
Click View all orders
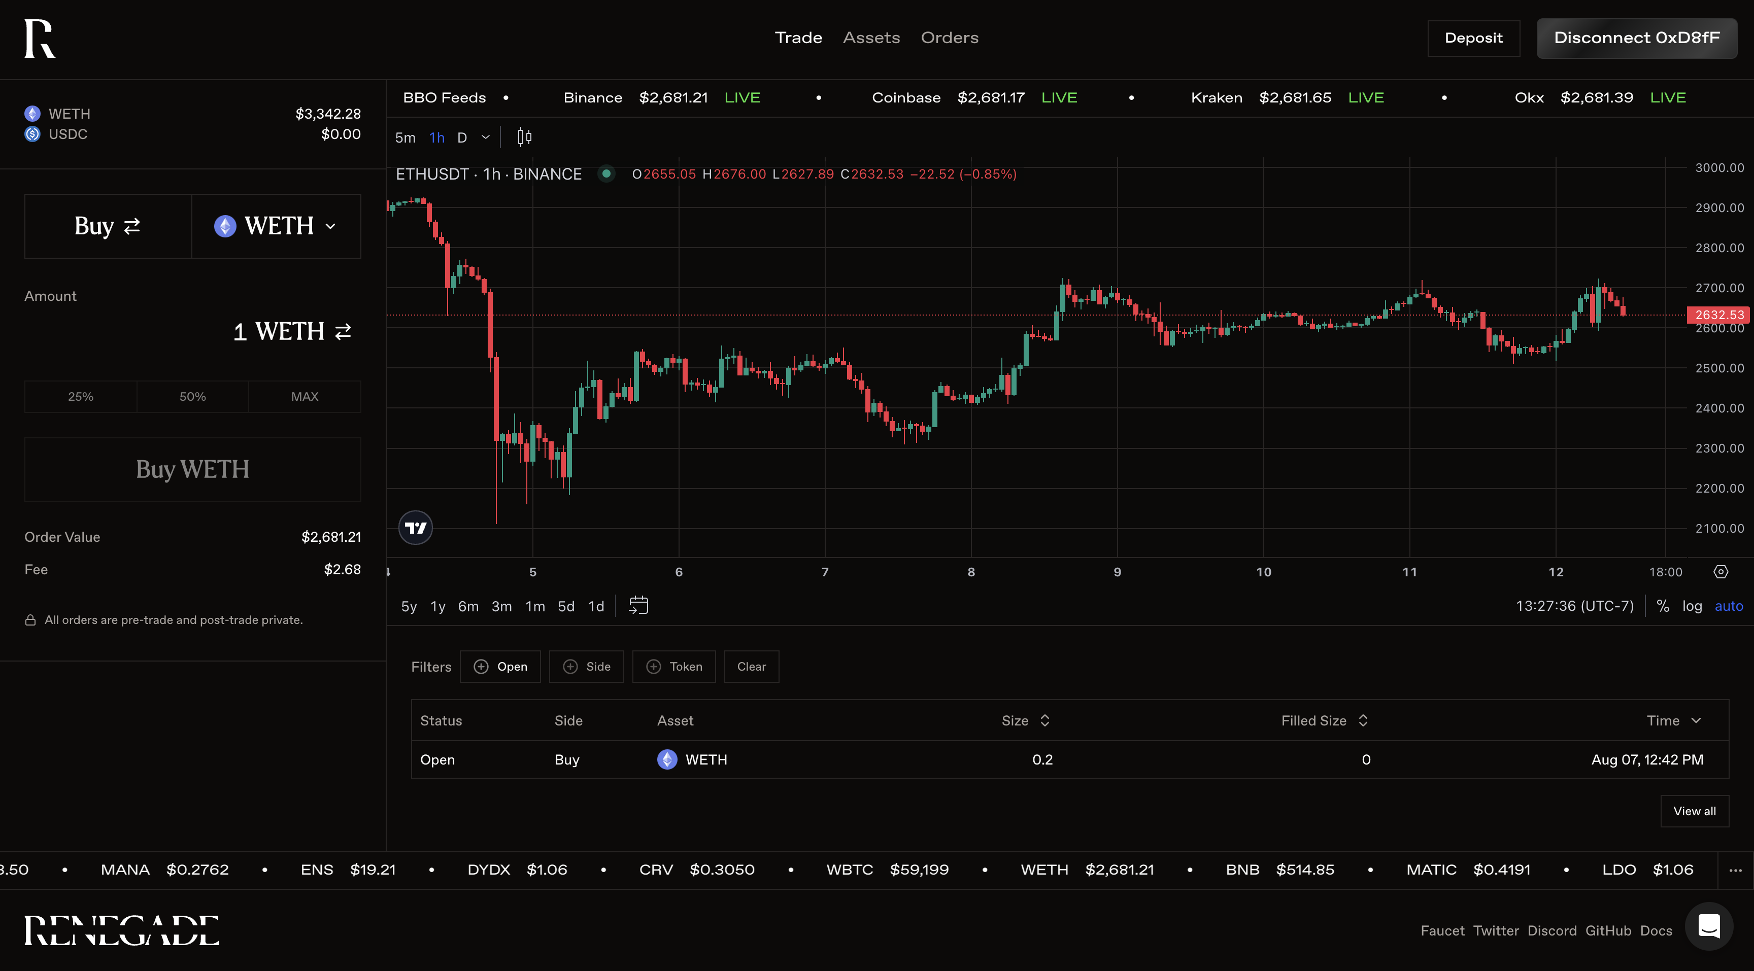(1695, 811)
